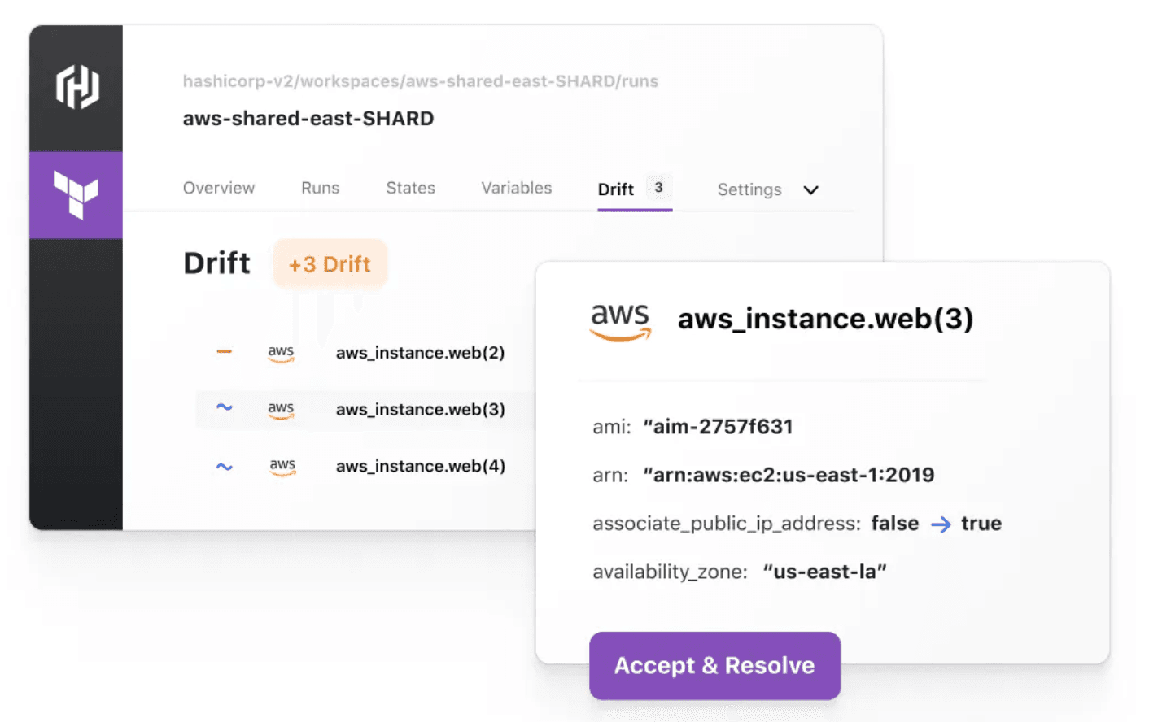Select aws_instance.web(4) in drift list
1149x722 pixels.
420,467
